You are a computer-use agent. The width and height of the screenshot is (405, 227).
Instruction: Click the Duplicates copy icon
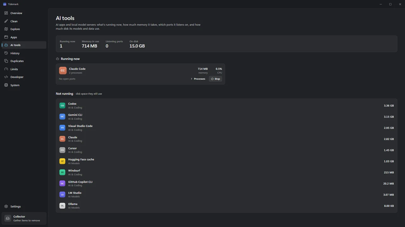coord(6,61)
